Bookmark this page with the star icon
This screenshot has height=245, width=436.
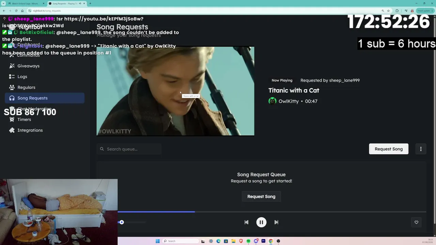click(x=388, y=11)
